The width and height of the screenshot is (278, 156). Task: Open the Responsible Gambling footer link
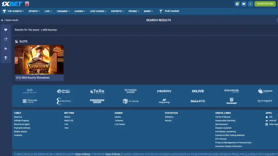click(225, 121)
